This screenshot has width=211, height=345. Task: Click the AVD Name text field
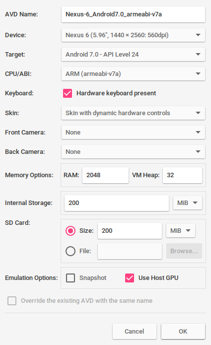click(x=133, y=14)
